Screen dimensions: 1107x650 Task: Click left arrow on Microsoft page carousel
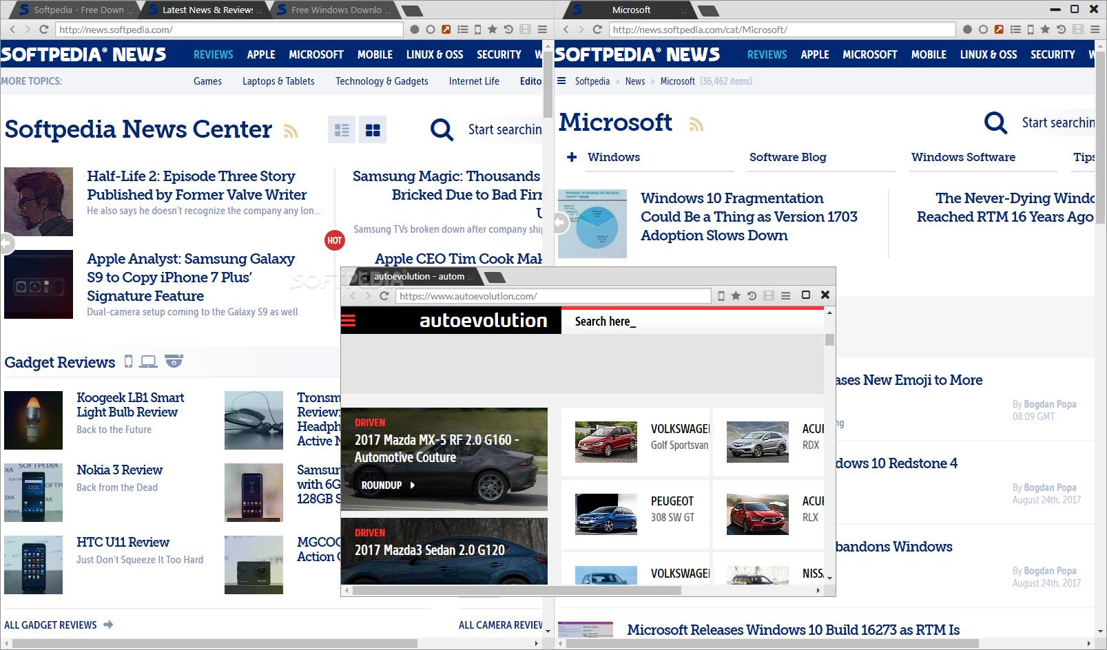(x=561, y=223)
